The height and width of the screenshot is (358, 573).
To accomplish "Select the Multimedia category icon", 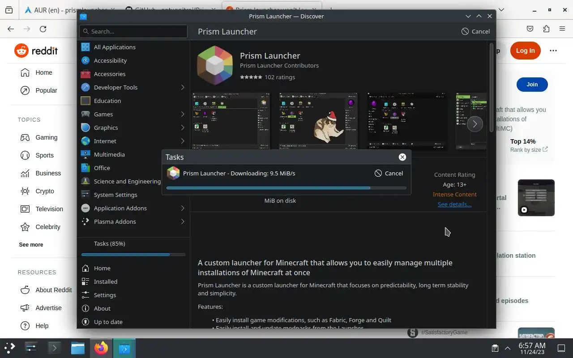I will coord(86,154).
